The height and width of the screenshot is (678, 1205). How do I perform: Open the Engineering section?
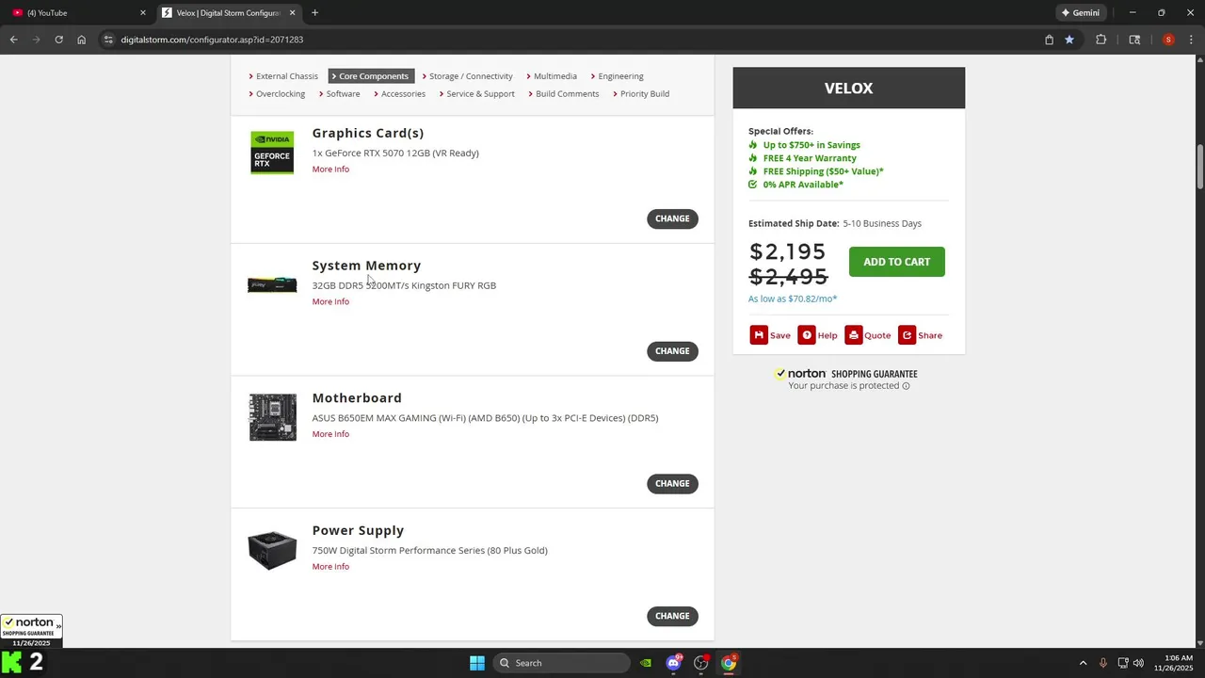[x=618, y=76]
